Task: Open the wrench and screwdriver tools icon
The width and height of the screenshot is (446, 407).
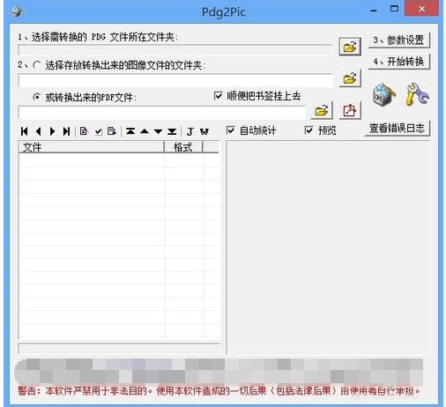Action: click(417, 94)
